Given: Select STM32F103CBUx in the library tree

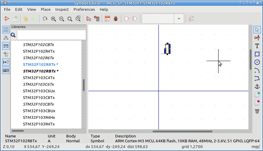Looking at the screenshot, I should point(39,111).
